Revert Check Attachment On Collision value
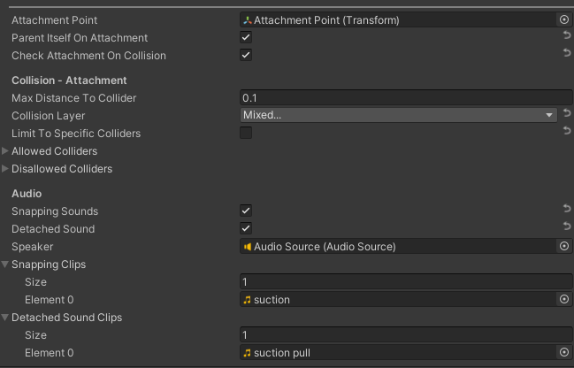The image size is (574, 368). pyautogui.click(x=566, y=55)
